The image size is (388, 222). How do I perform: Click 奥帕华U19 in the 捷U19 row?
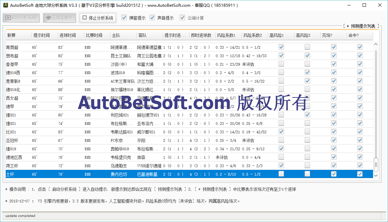[x=120, y=149]
